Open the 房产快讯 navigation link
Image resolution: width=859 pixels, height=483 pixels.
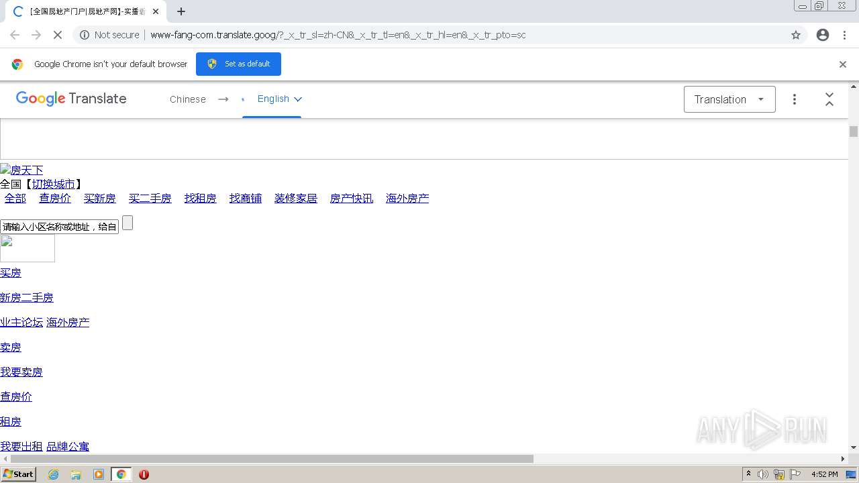click(352, 199)
